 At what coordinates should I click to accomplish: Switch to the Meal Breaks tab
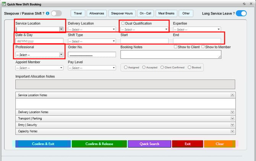[167, 13]
